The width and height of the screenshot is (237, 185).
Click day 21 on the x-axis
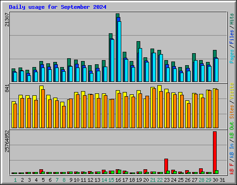pos(153,180)
